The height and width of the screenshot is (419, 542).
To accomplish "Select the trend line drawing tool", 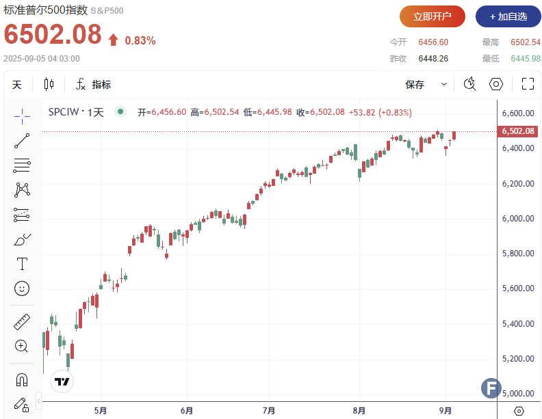I will [22, 141].
